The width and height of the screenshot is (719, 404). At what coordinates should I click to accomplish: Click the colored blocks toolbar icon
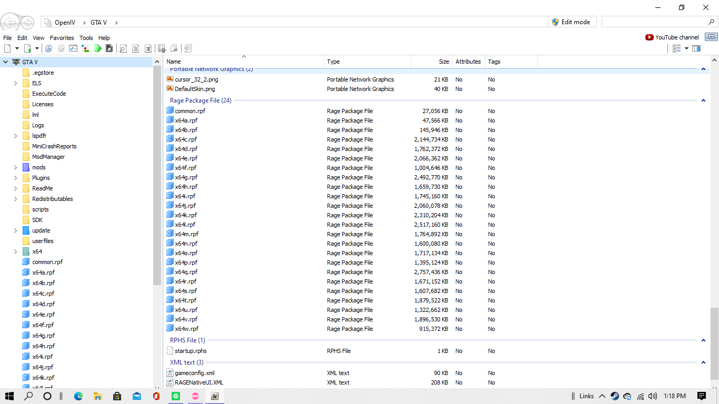pyautogui.click(x=85, y=48)
